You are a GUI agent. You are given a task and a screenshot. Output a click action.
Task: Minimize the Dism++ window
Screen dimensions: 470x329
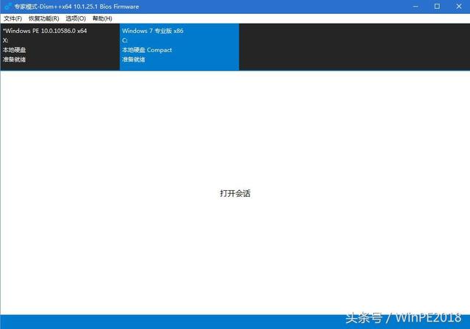[416, 7]
